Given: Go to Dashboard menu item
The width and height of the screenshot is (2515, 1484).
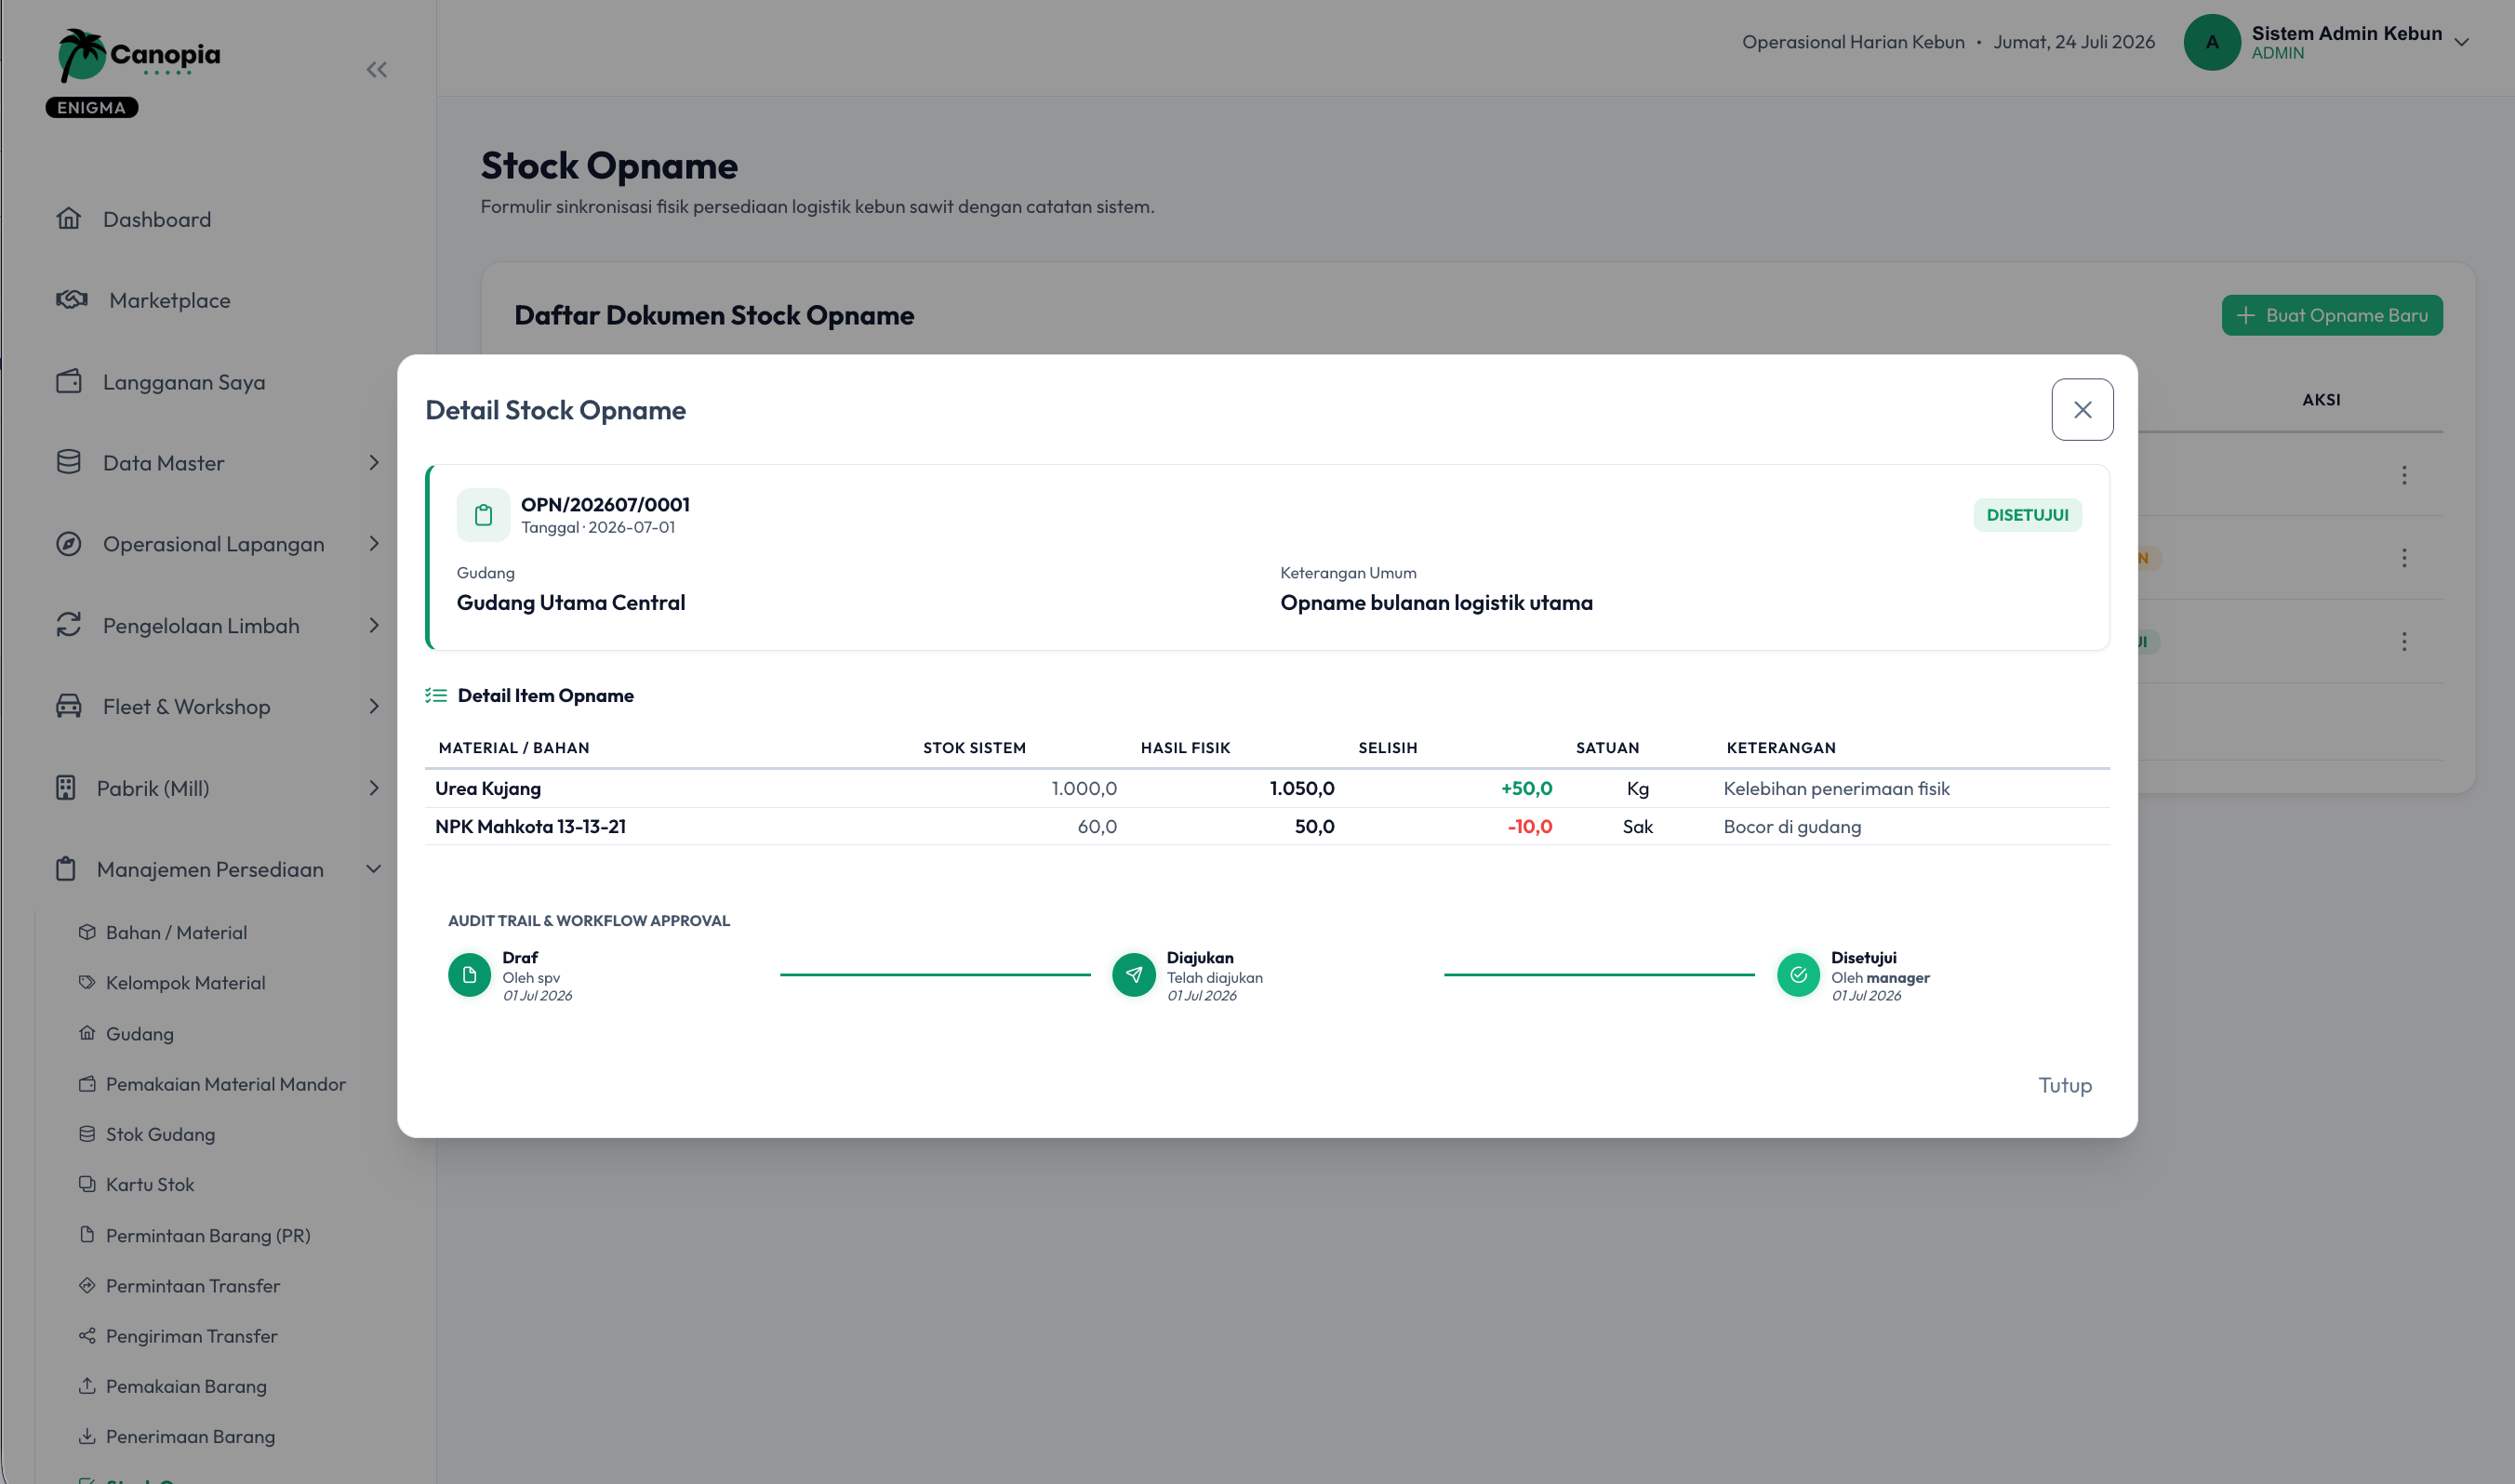Looking at the screenshot, I should pyautogui.click(x=157, y=219).
